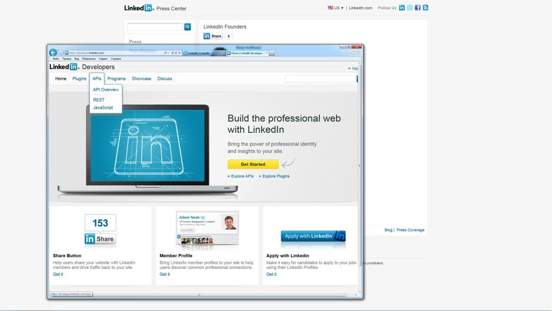Click the RSS feed Follow Us icon
The image size is (552, 311).
point(426,7)
